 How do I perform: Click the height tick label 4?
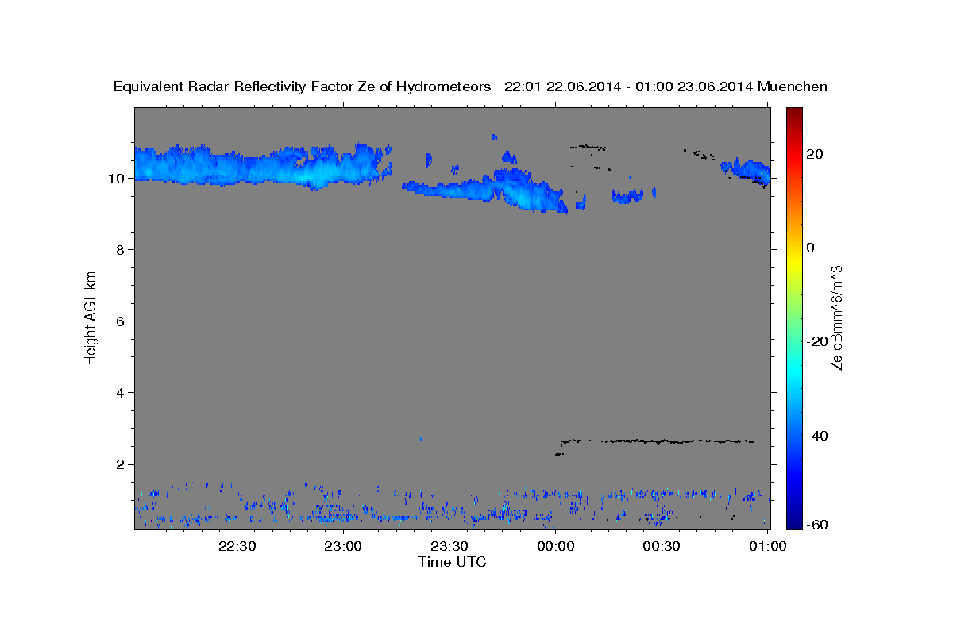tap(119, 393)
